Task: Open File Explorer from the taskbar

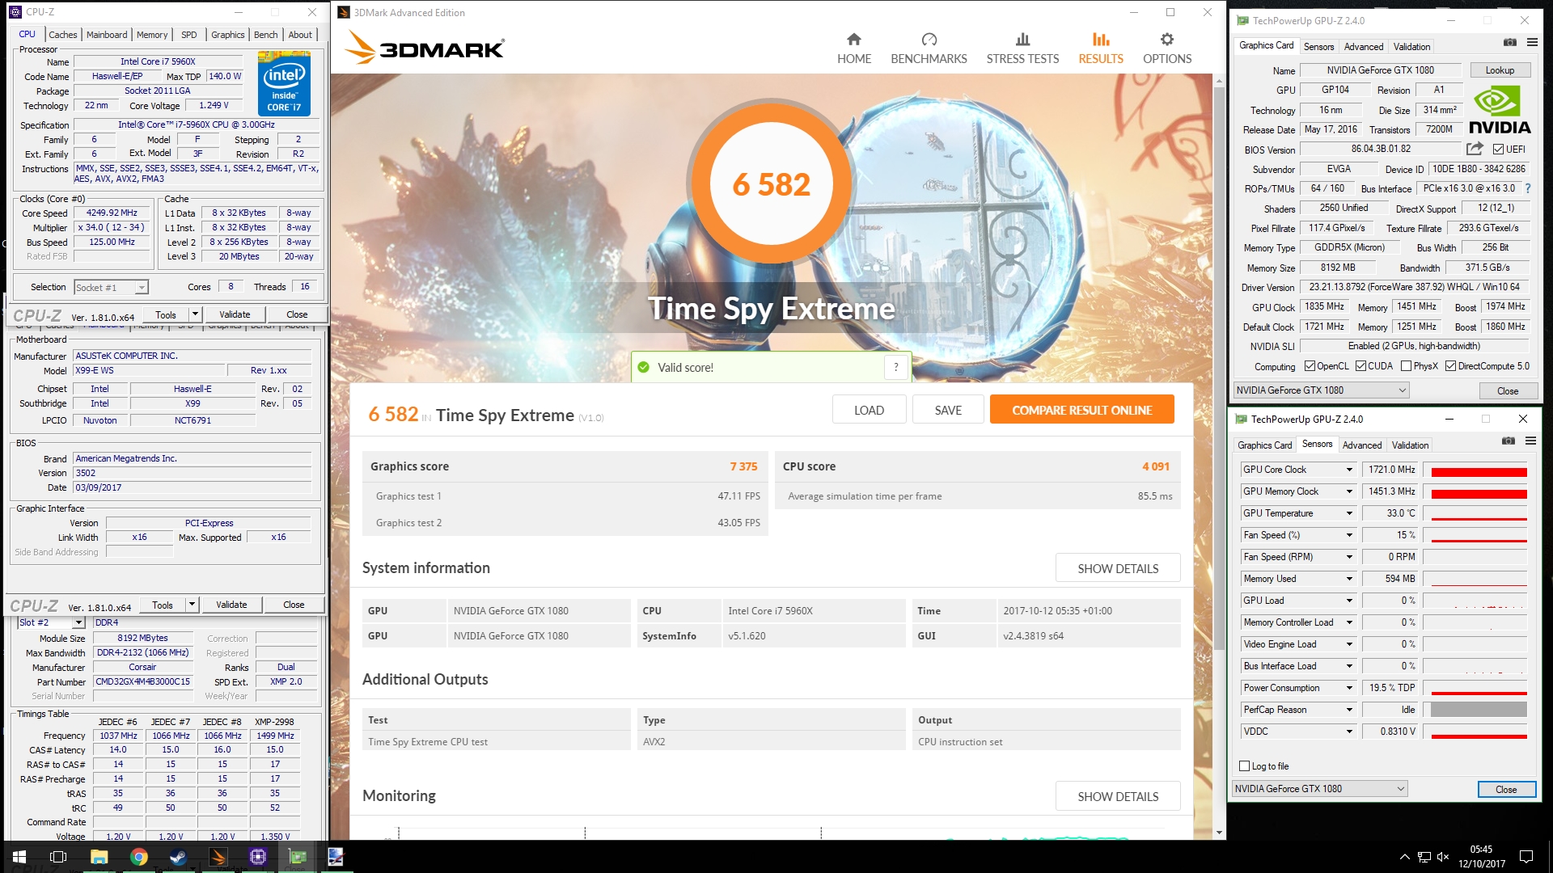Action: pyautogui.click(x=99, y=857)
